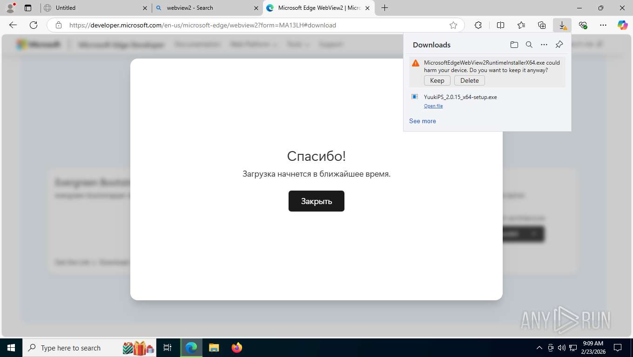Delete the WebView2 installer download
The width and height of the screenshot is (633, 357).
pos(470,80)
